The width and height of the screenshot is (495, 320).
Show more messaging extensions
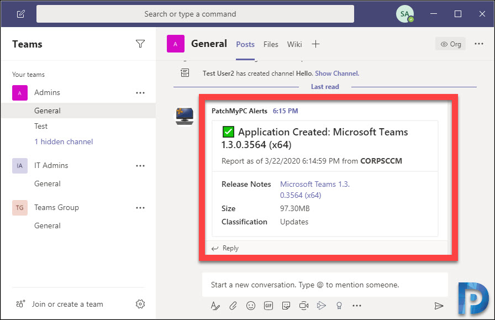pyautogui.click(x=357, y=306)
